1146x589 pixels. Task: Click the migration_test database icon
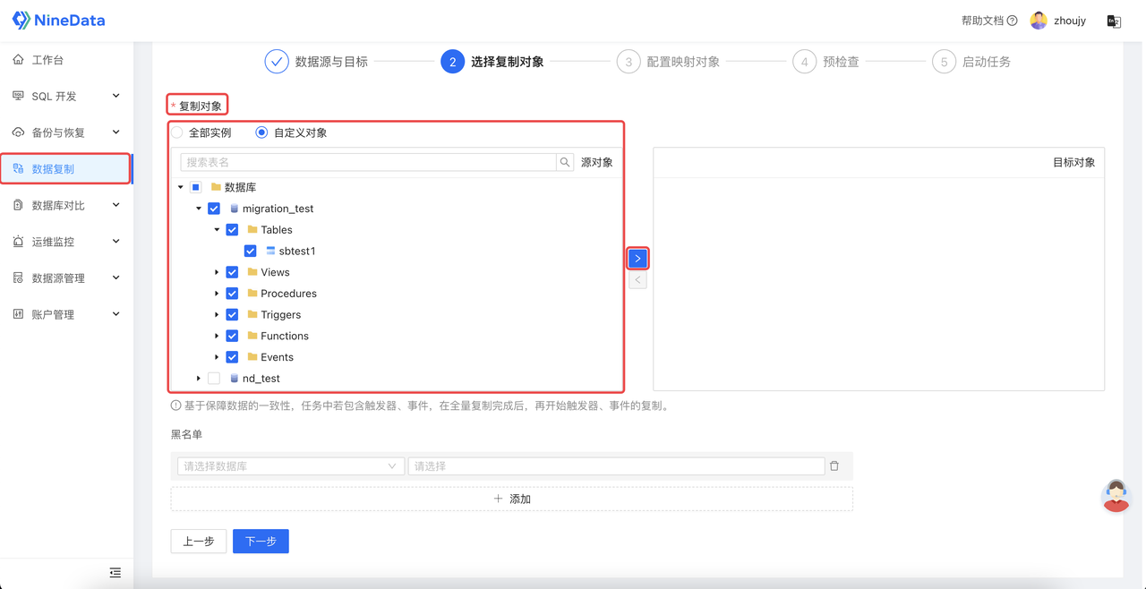tap(234, 209)
